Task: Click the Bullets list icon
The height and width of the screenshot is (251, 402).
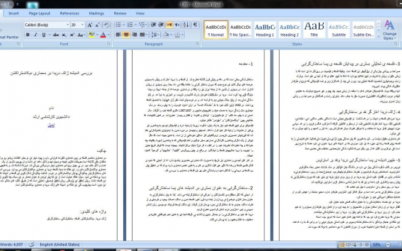Action: (x=118, y=25)
